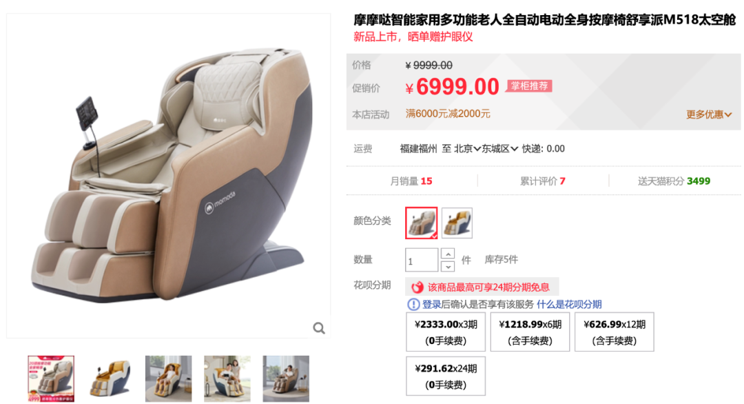This screenshot has height=404, width=744.
Task: Click the 月销量 monthly sales item
Action: click(411, 181)
